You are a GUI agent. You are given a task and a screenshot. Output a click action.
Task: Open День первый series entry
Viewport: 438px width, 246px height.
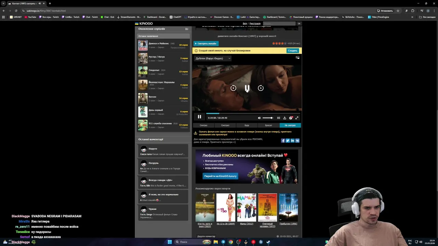click(163, 112)
